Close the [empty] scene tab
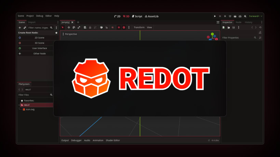This screenshot has width=280, height=157. [x=72, y=22]
